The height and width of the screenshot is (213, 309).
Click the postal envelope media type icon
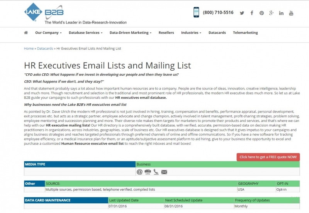click(164, 172)
